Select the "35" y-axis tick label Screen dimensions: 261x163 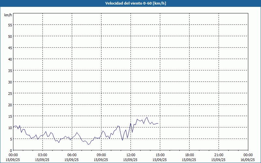point(10,70)
